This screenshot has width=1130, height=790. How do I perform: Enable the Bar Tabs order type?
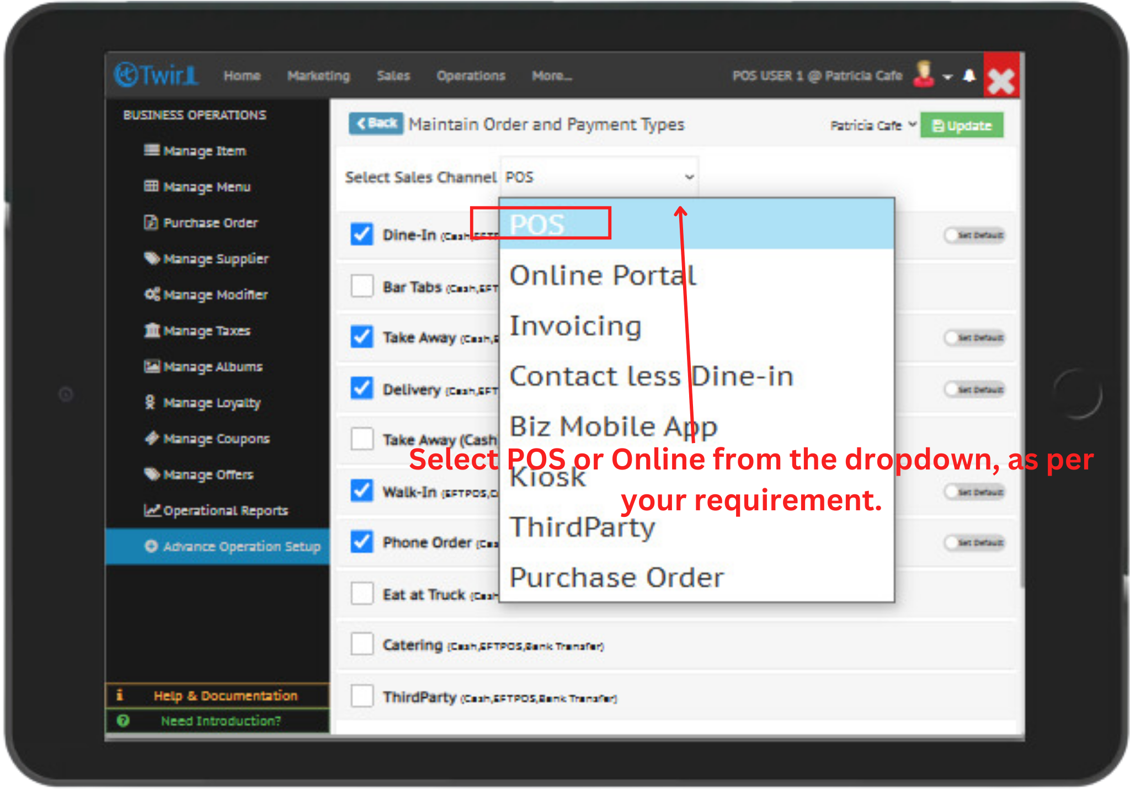pyautogui.click(x=361, y=286)
